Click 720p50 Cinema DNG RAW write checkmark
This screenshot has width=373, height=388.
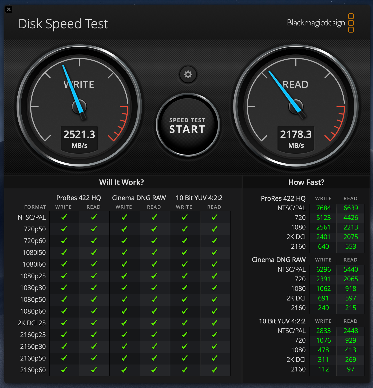click(124, 229)
